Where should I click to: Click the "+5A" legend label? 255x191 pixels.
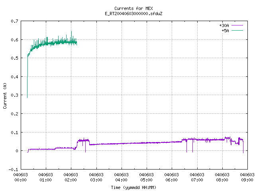point(225,31)
